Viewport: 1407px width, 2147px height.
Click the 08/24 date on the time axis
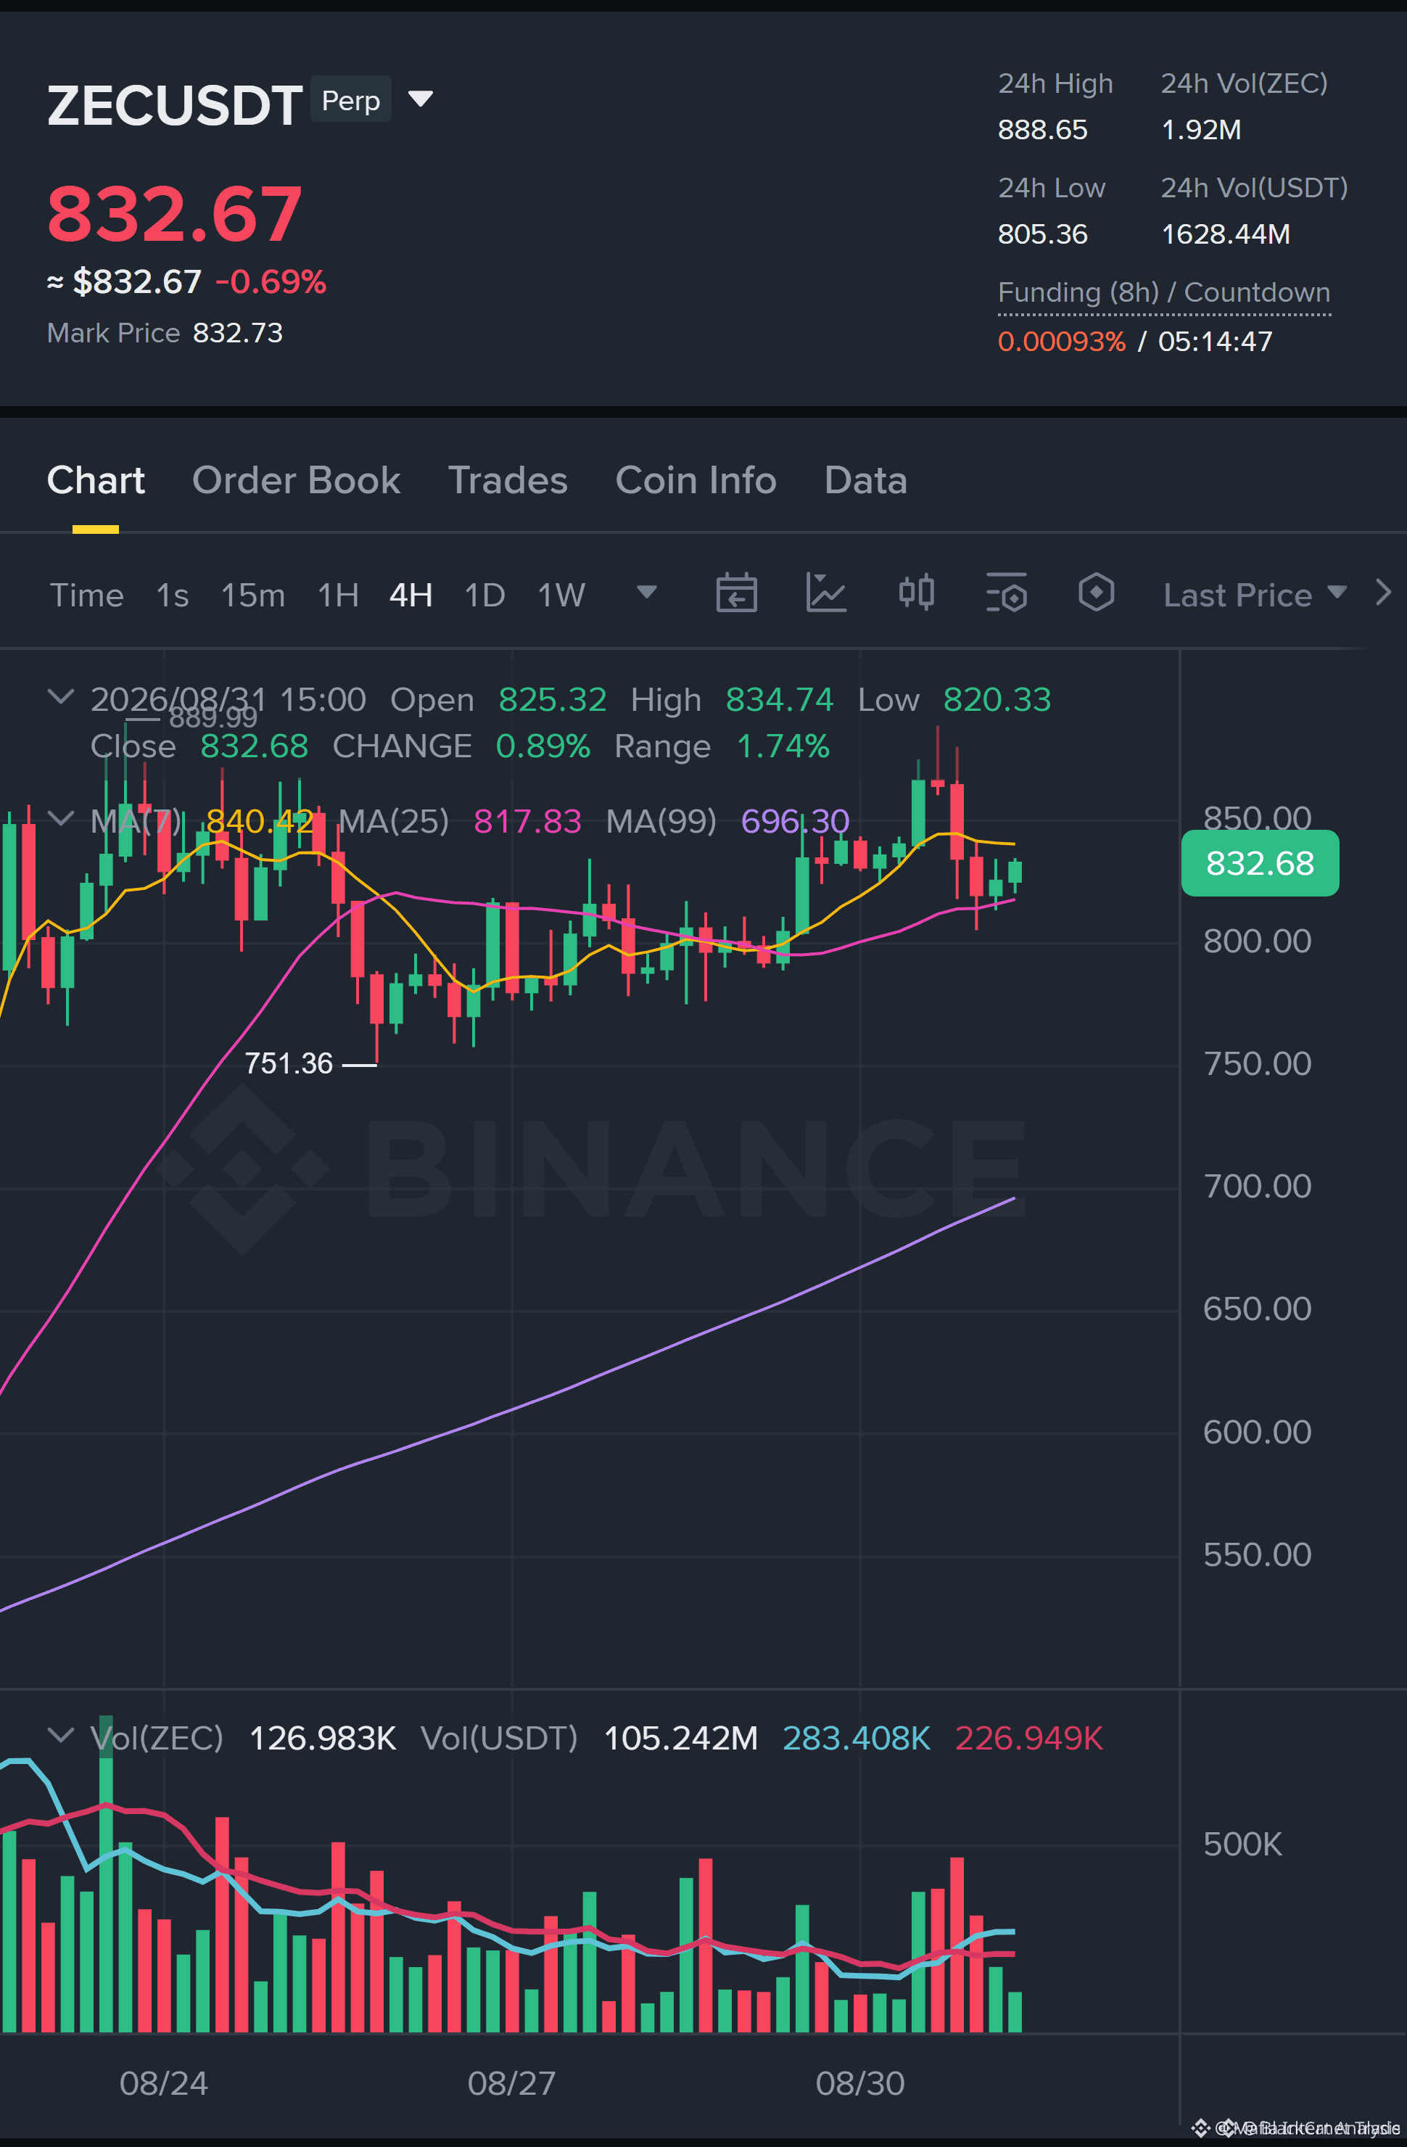point(163,2084)
